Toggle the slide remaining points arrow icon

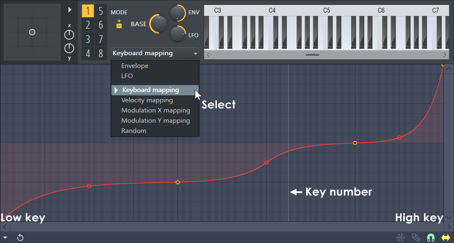tap(446, 238)
